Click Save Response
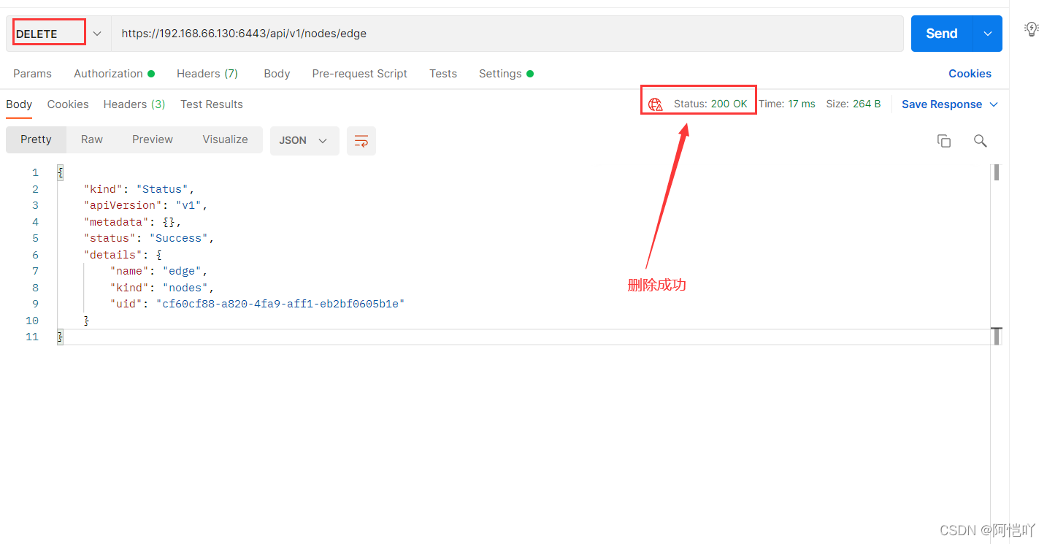Screen dimensions: 1047x544 tap(942, 104)
